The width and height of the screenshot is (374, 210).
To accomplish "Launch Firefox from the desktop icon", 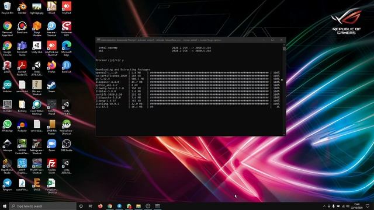I will pos(51,66).
